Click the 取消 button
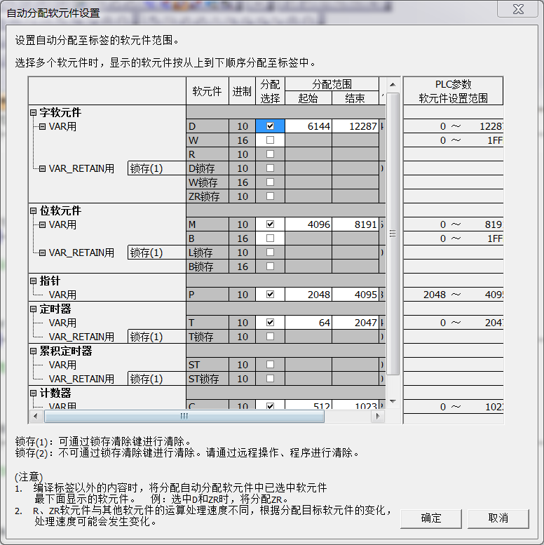The image size is (544, 545). click(498, 518)
